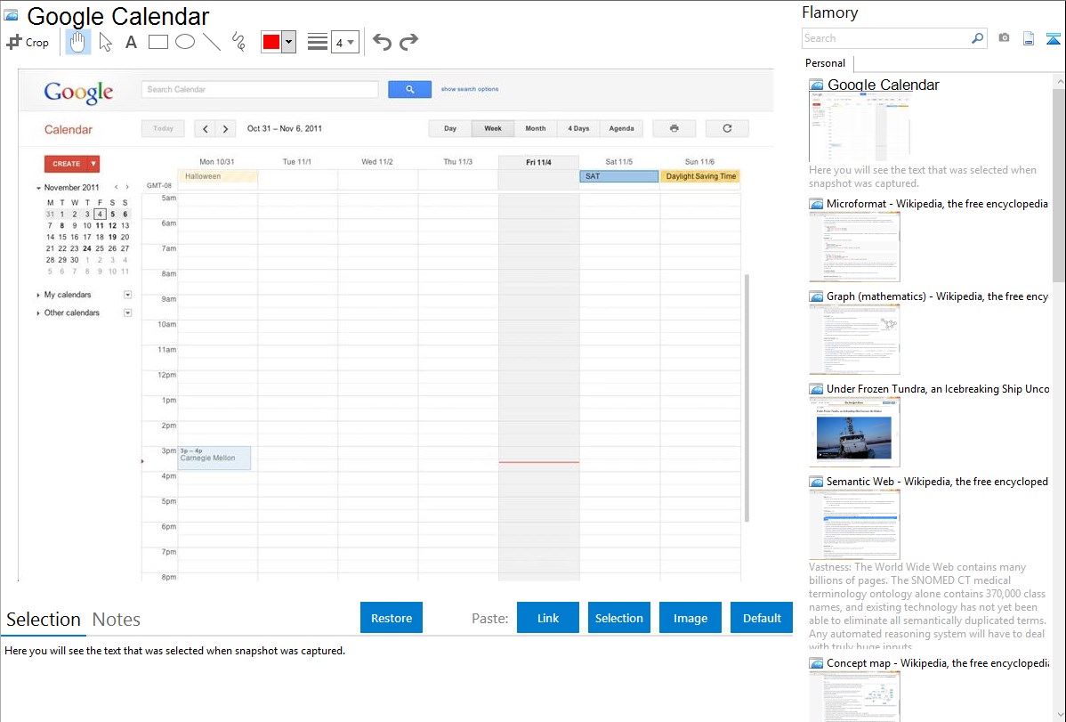Viewport: 1066px width, 722px height.
Task: Click the Google Calendar blue search button
Action: coord(410,89)
